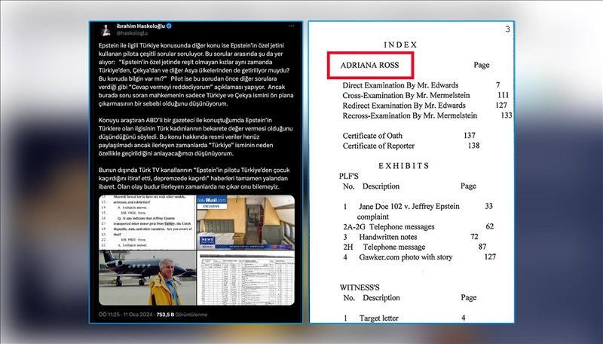603x344 pixels.
Task: Click the DailyMail.com banner in image
Action: 212,201
